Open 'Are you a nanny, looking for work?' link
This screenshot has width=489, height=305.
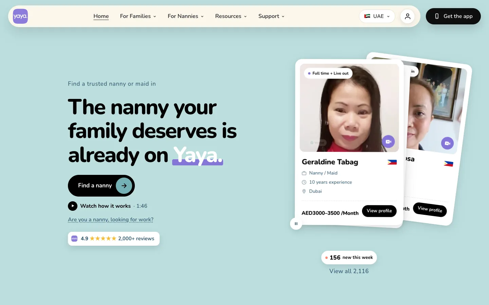pyautogui.click(x=111, y=220)
